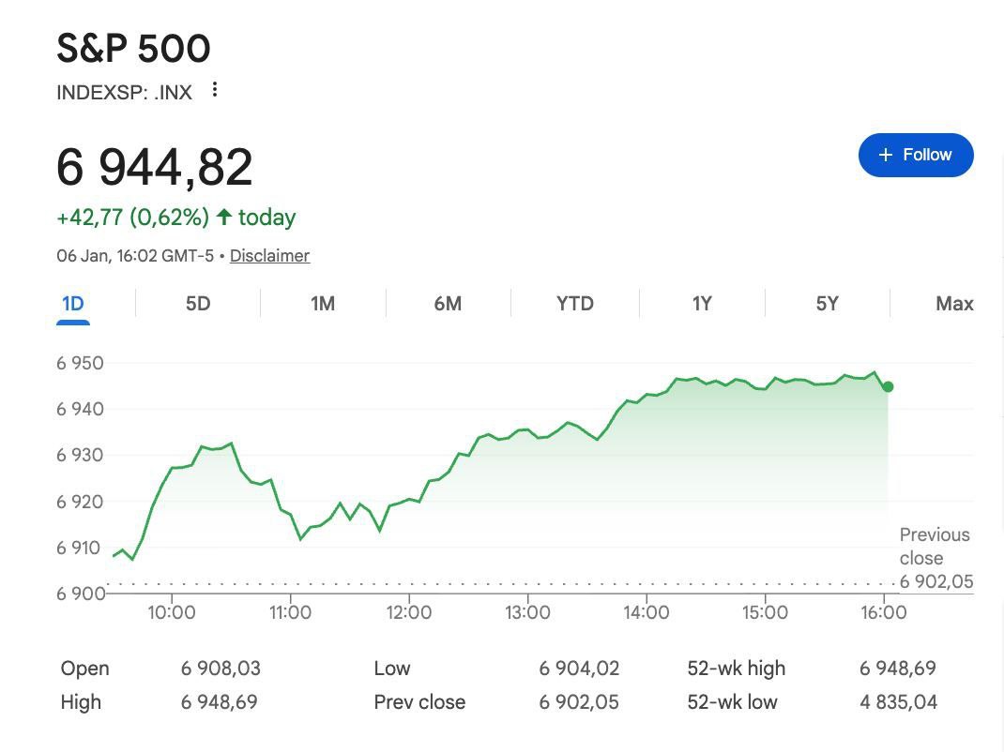Click the Follow button
The image size is (1004, 752).
pos(916,156)
